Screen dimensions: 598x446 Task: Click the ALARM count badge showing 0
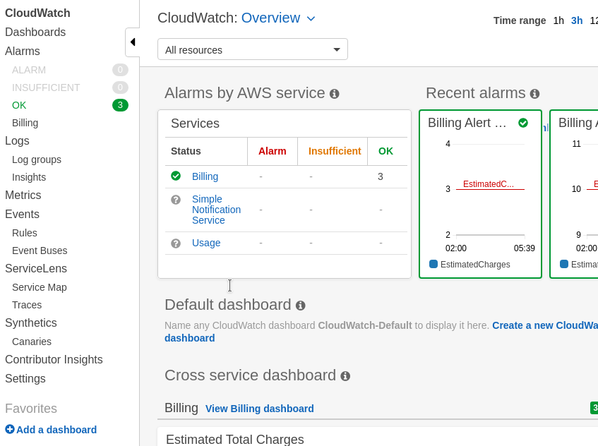[120, 70]
